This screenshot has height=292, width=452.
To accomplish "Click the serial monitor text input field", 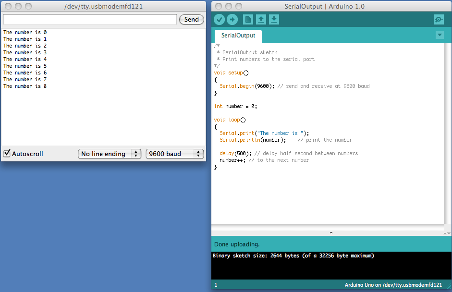I will pyautogui.click(x=90, y=19).
